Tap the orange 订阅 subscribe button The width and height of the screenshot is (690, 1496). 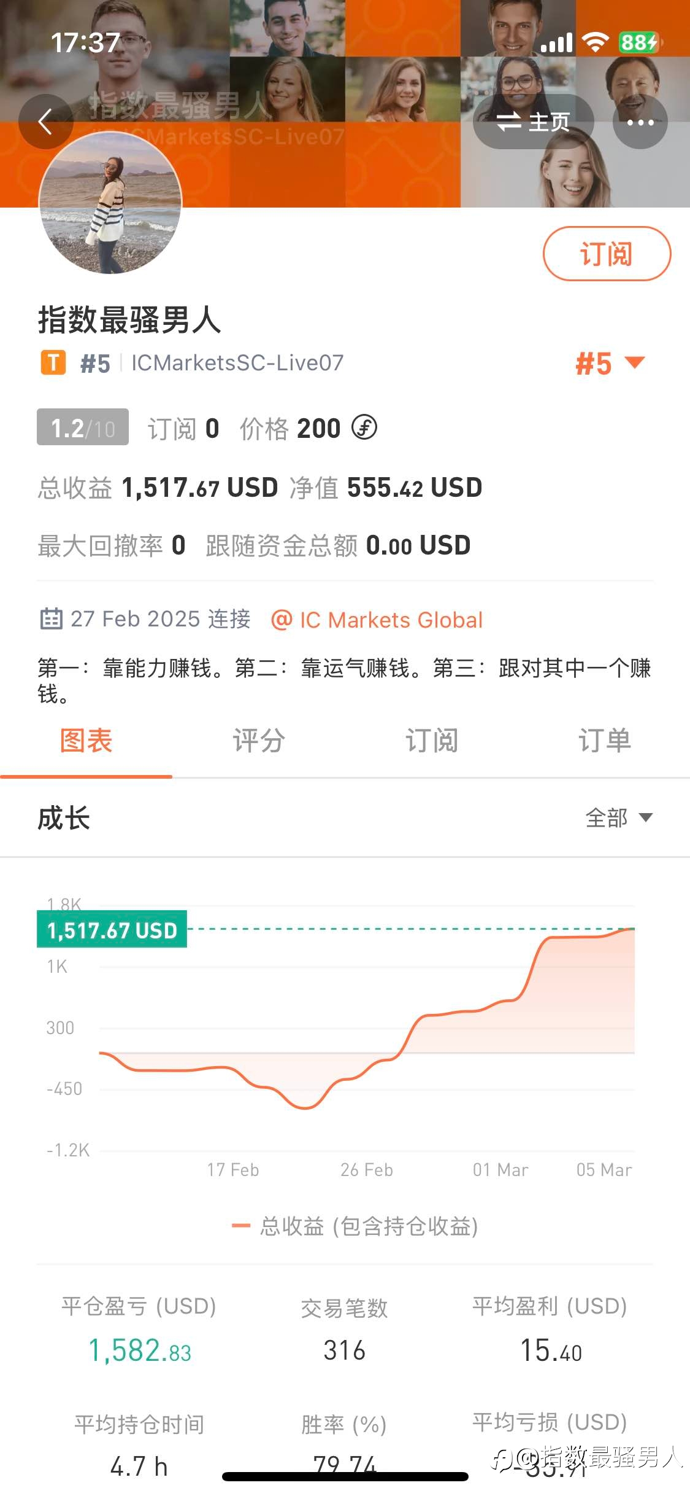[x=607, y=254]
